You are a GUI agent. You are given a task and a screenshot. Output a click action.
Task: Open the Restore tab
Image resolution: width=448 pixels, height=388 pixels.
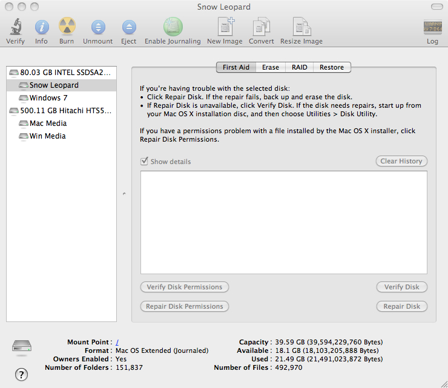point(332,67)
